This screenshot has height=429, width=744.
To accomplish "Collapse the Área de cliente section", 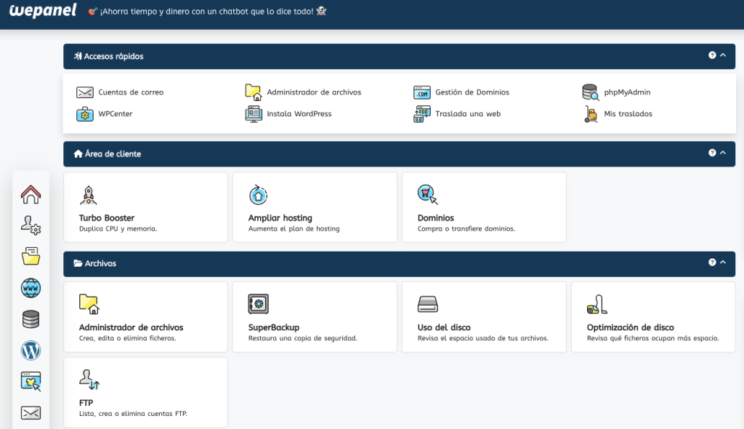I will 723,153.
